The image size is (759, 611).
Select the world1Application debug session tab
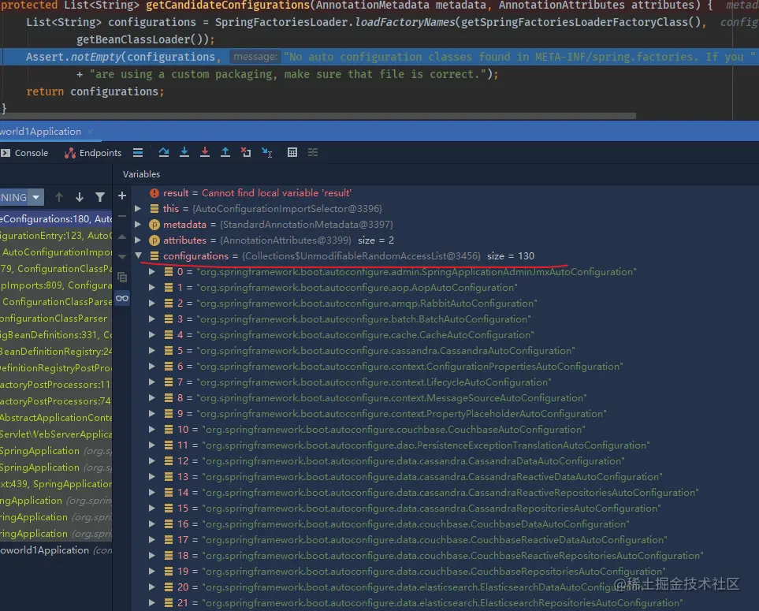(x=41, y=132)
